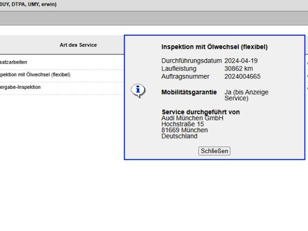The width and height of the screenshot is (308, 231).
Task: Select the Zusatzarbeiten row in the table
Action: [14, 62]
